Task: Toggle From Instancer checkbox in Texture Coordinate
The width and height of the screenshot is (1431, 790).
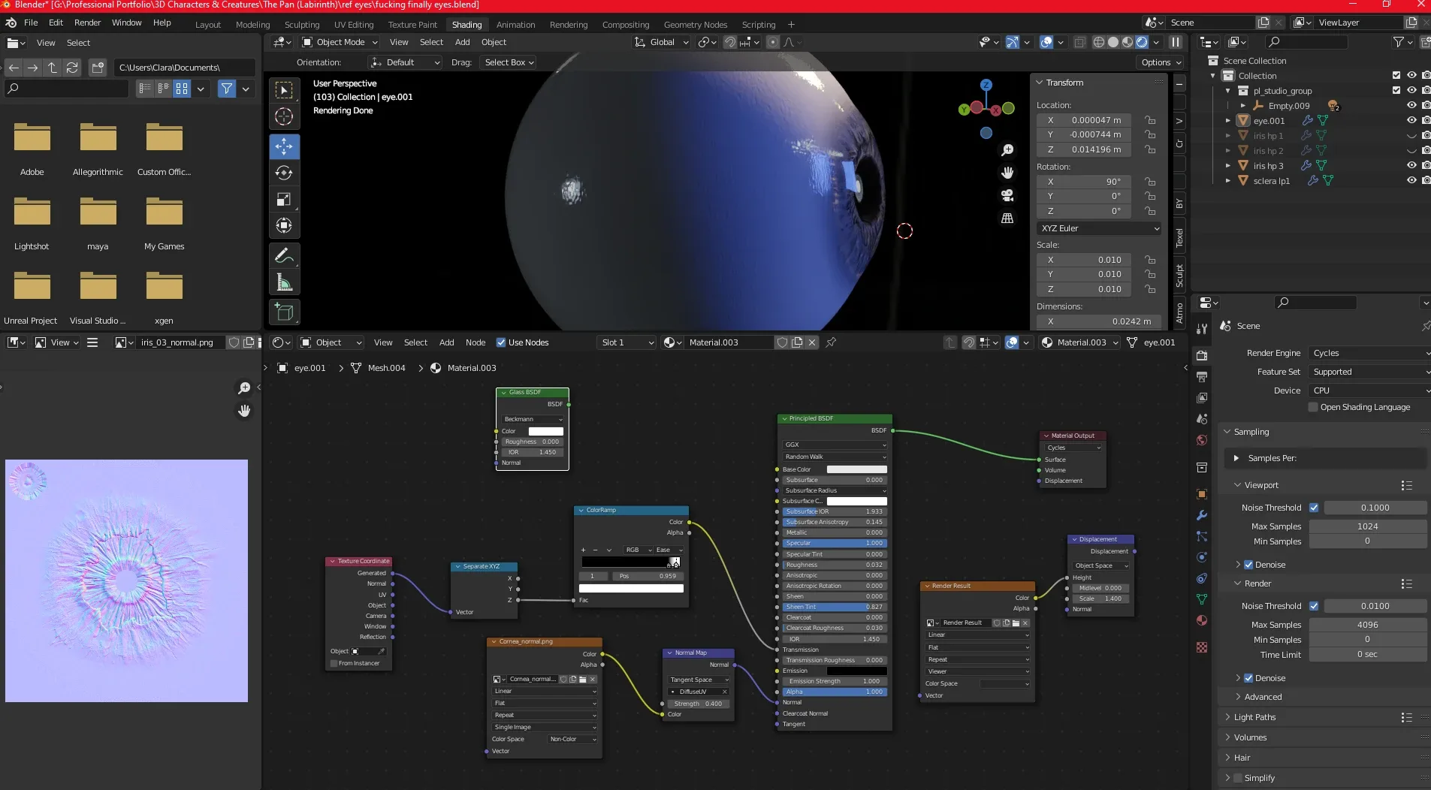Action: coord(334,663)
